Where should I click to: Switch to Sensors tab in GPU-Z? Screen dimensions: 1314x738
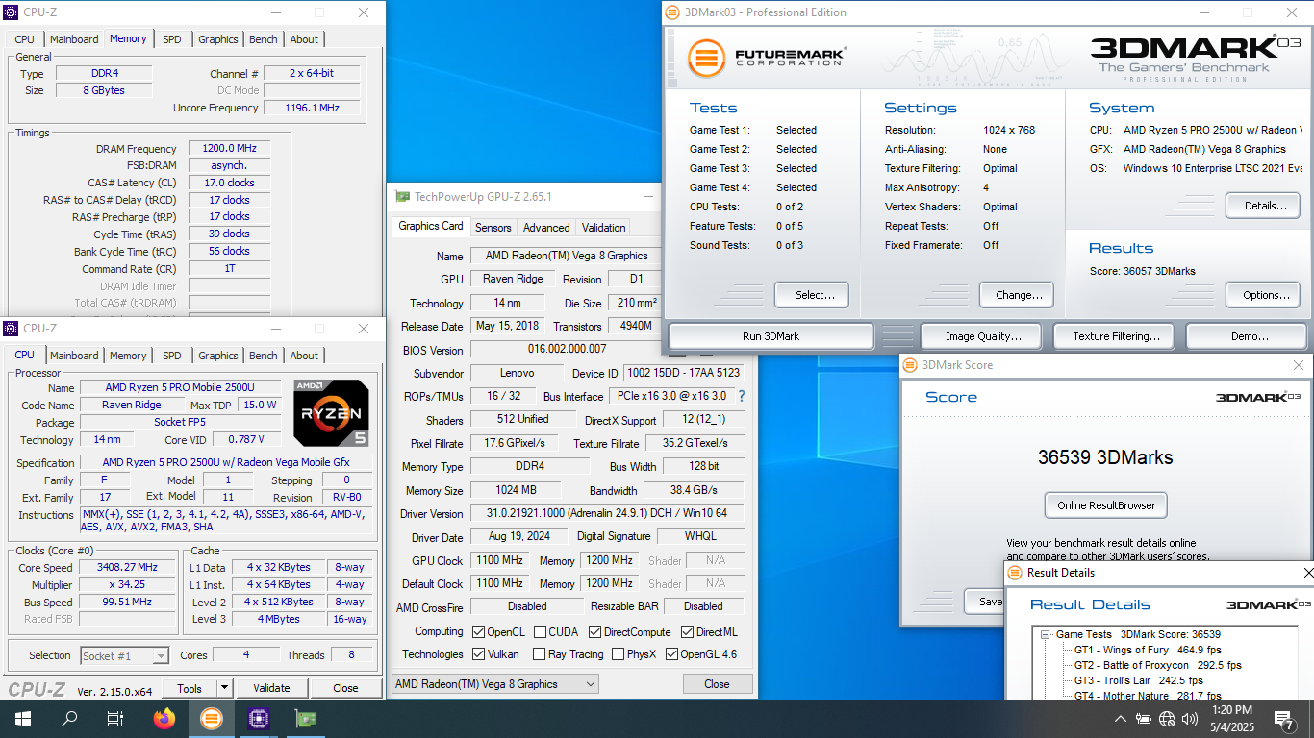coord(493,228)
